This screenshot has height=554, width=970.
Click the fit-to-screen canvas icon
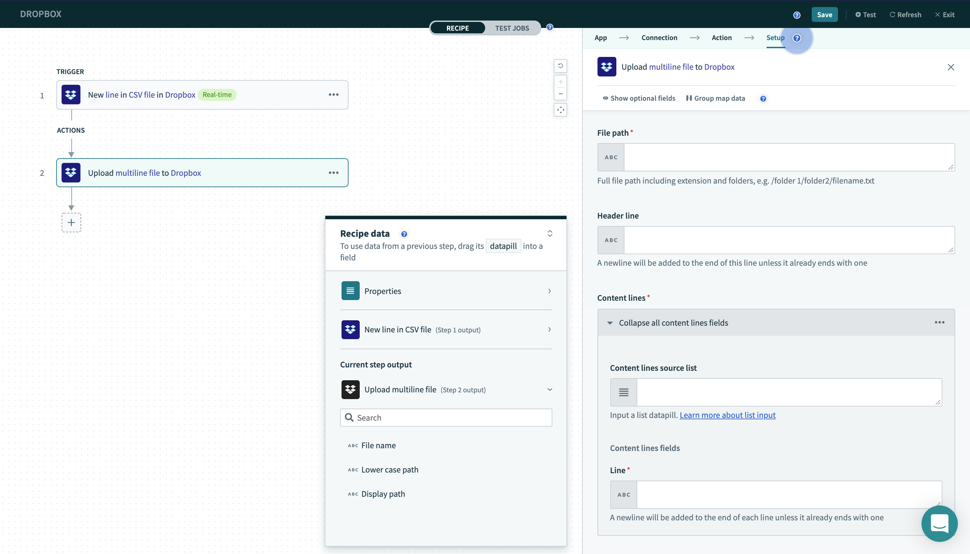point(560,109)
